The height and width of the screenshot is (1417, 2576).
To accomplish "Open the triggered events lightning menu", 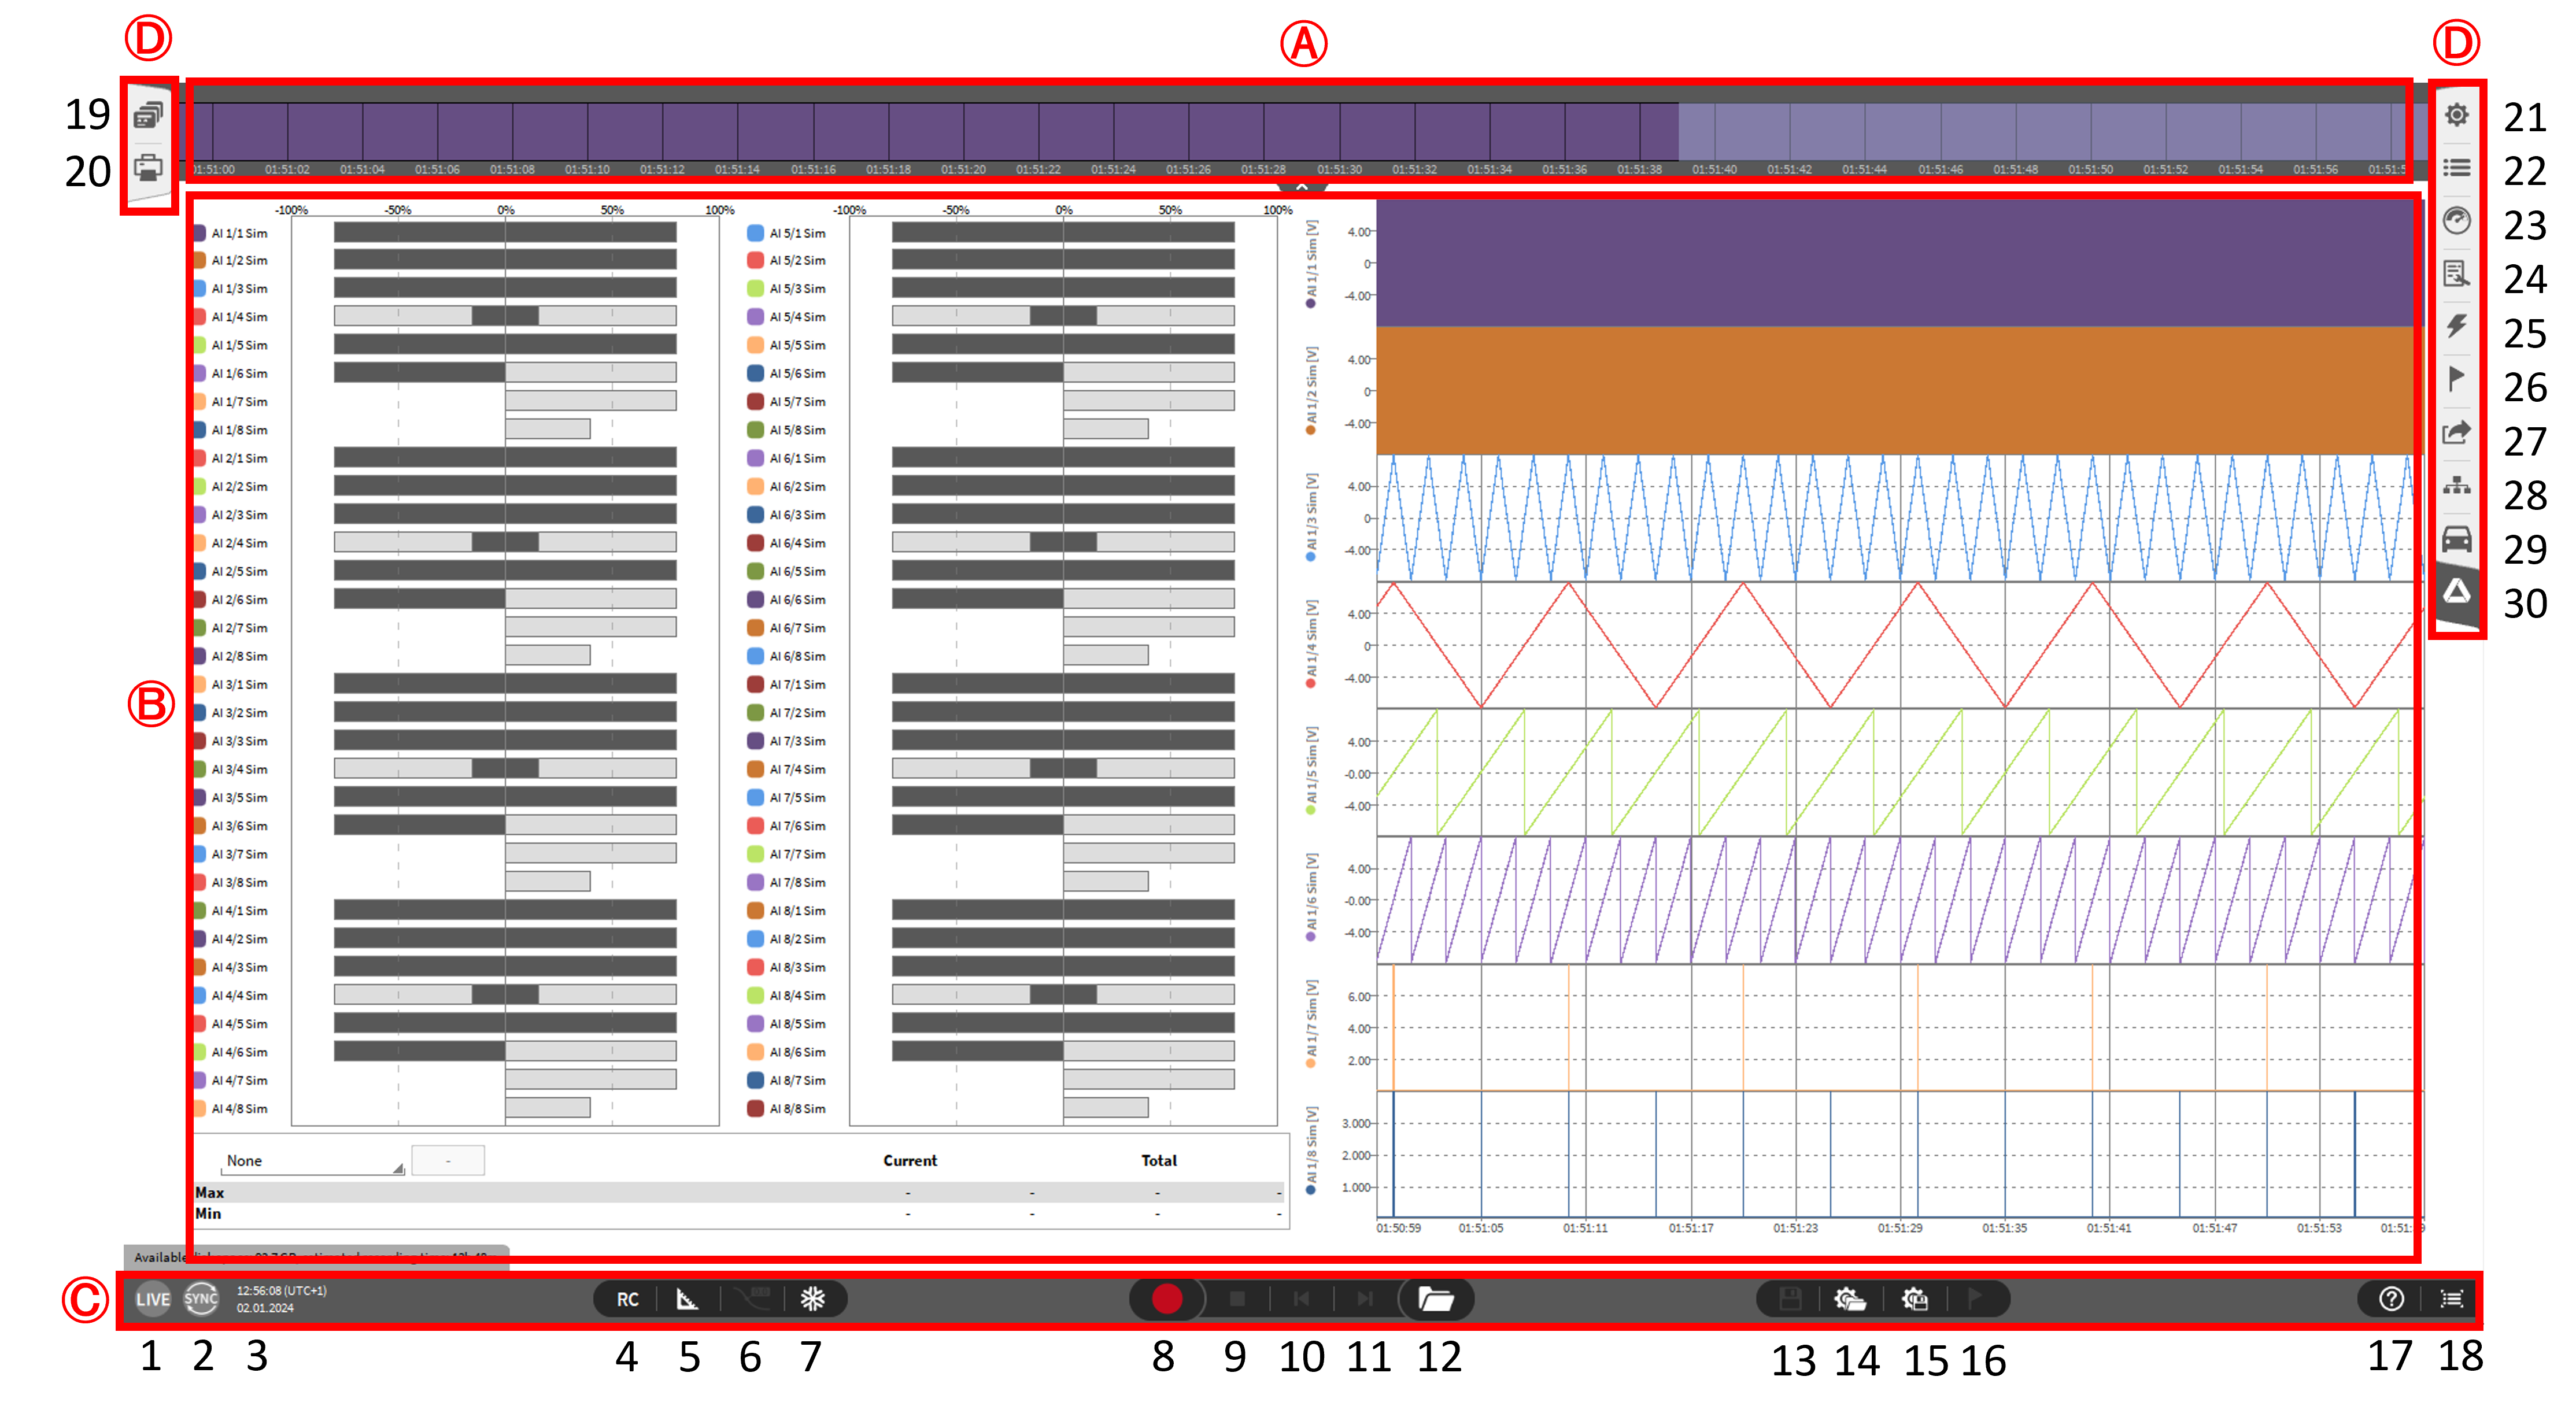I will click(x=2456, y=326).
